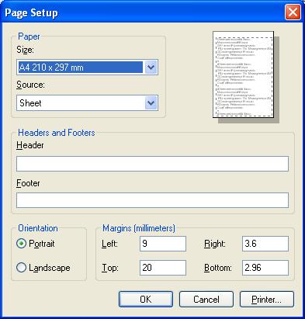Open the paper Size dropdown arrow
The width and height of the screenshot is (305, 319).
(x=151, y=68)
